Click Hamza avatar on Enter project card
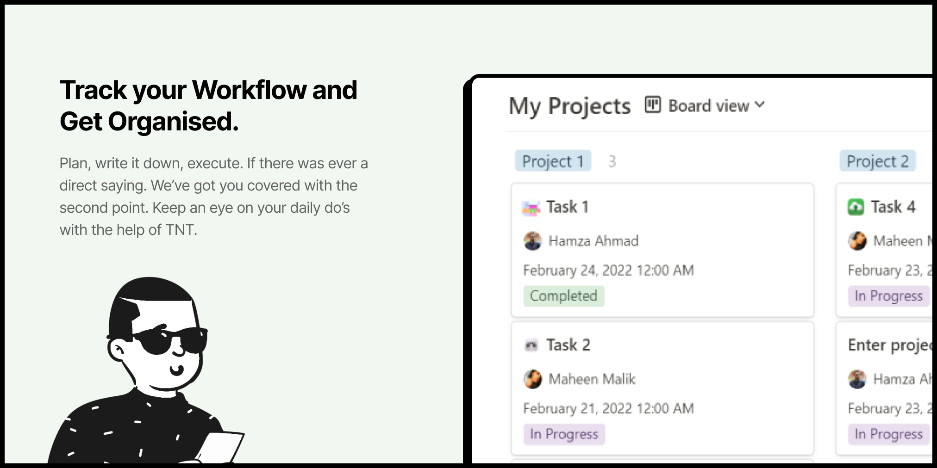 tap(857, 379)
